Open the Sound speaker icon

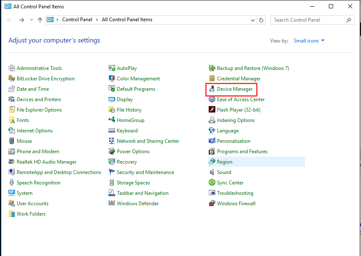coord(212,172)
